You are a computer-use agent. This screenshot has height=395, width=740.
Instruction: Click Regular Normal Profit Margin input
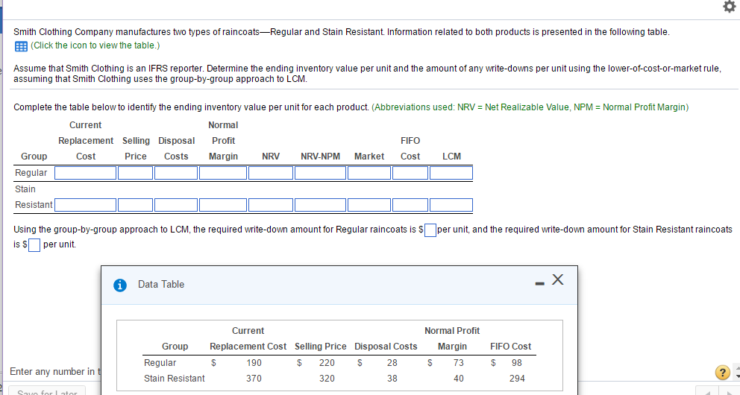[223, 173]
